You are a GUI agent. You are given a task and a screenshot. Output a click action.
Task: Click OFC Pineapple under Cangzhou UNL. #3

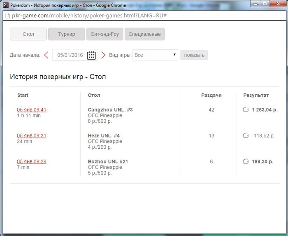coord(105,115)
